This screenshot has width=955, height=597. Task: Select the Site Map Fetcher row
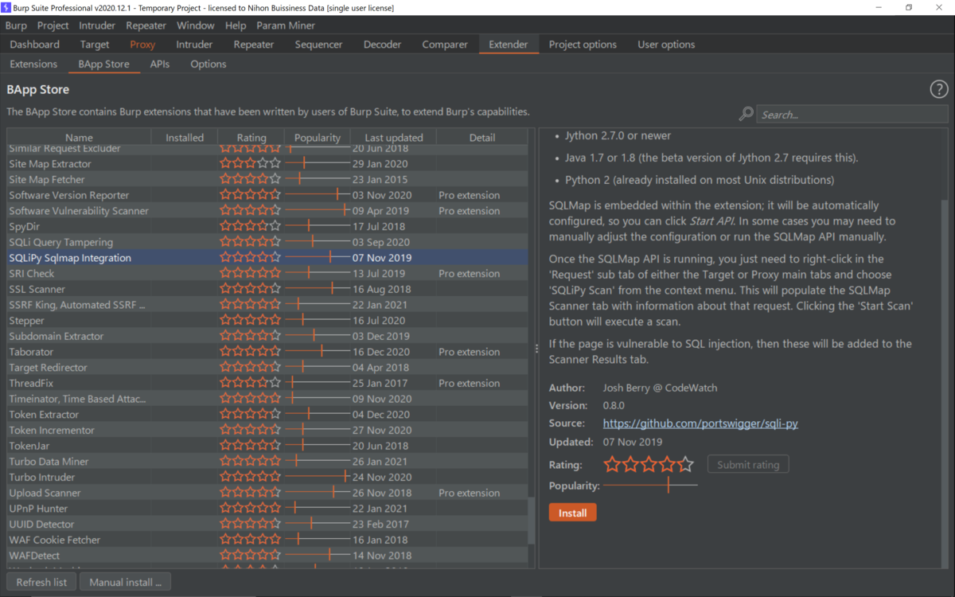pos(267,179)
